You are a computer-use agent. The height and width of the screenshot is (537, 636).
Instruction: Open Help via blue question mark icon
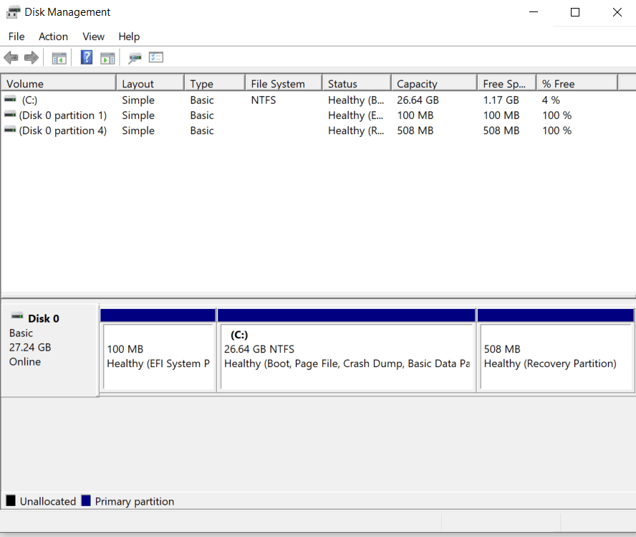[x=87, y=57]
